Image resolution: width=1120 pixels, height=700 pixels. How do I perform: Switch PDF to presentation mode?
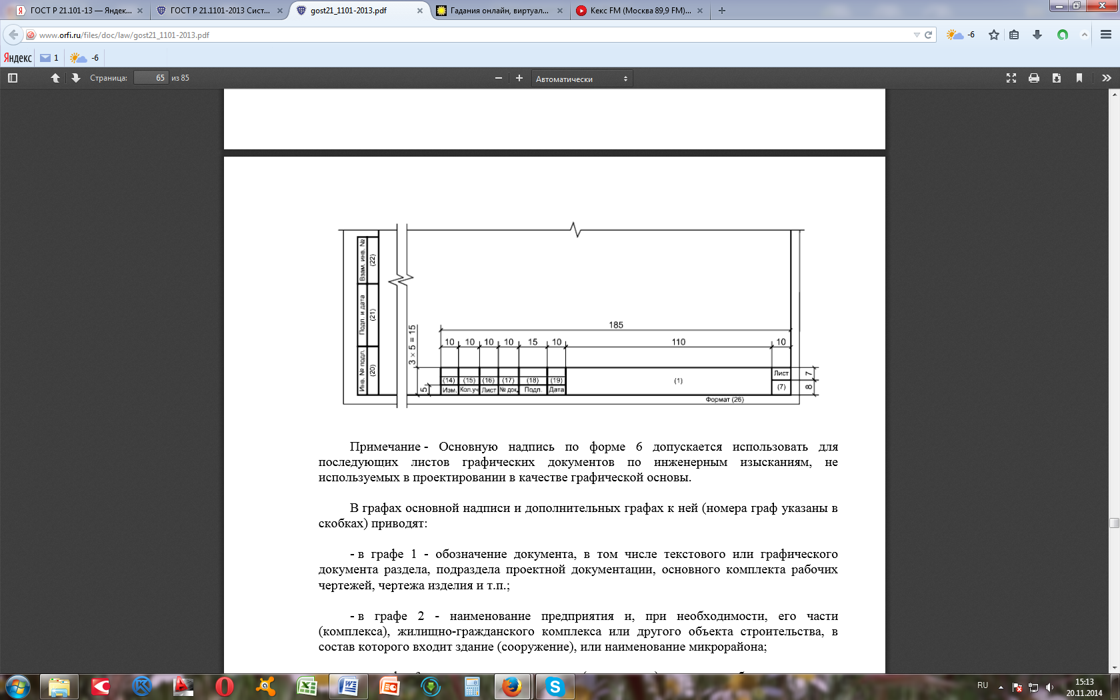click(x=1011, y=78)
